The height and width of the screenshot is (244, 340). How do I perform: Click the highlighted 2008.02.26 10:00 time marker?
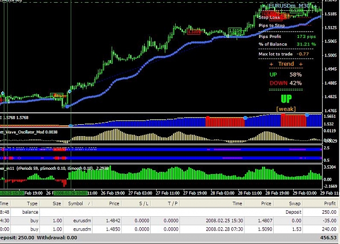[x=71, y=193]
